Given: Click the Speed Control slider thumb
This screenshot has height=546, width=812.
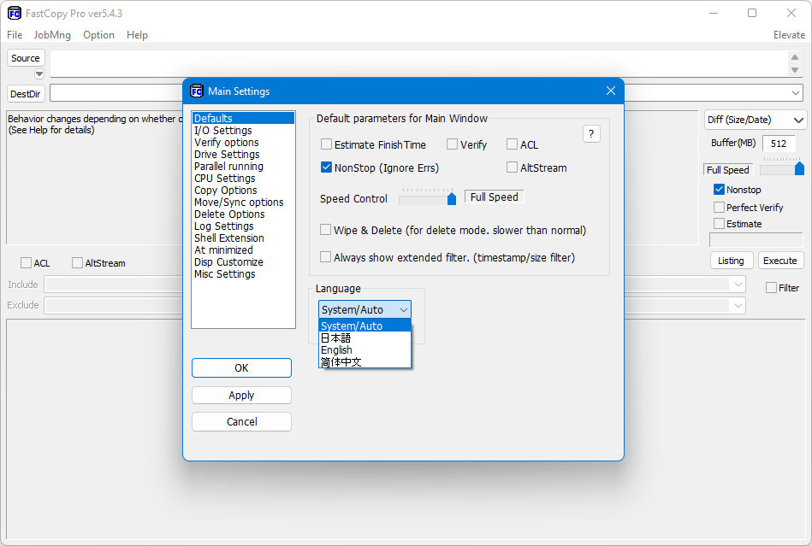Looking at the screenshot, I should coord(452,198).
